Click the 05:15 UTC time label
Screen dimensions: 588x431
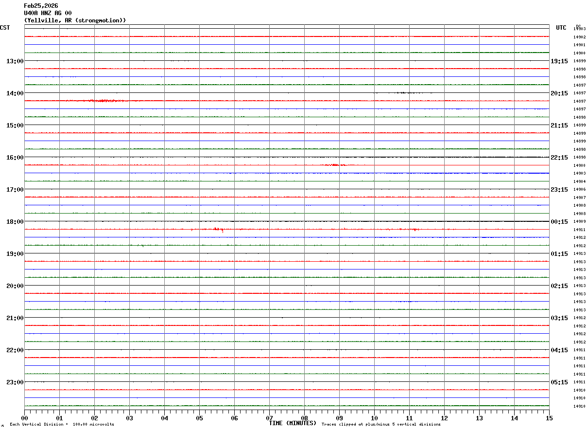(559, 382)
